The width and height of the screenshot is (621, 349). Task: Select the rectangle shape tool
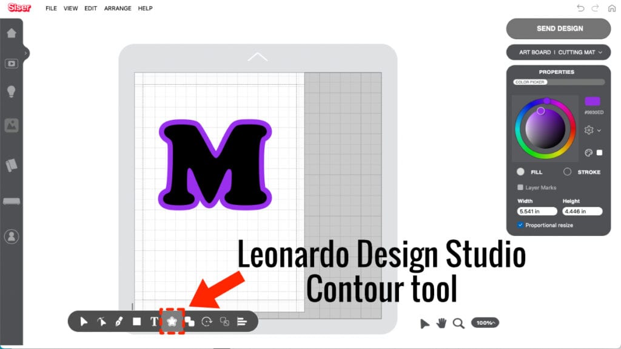point(136,322)
